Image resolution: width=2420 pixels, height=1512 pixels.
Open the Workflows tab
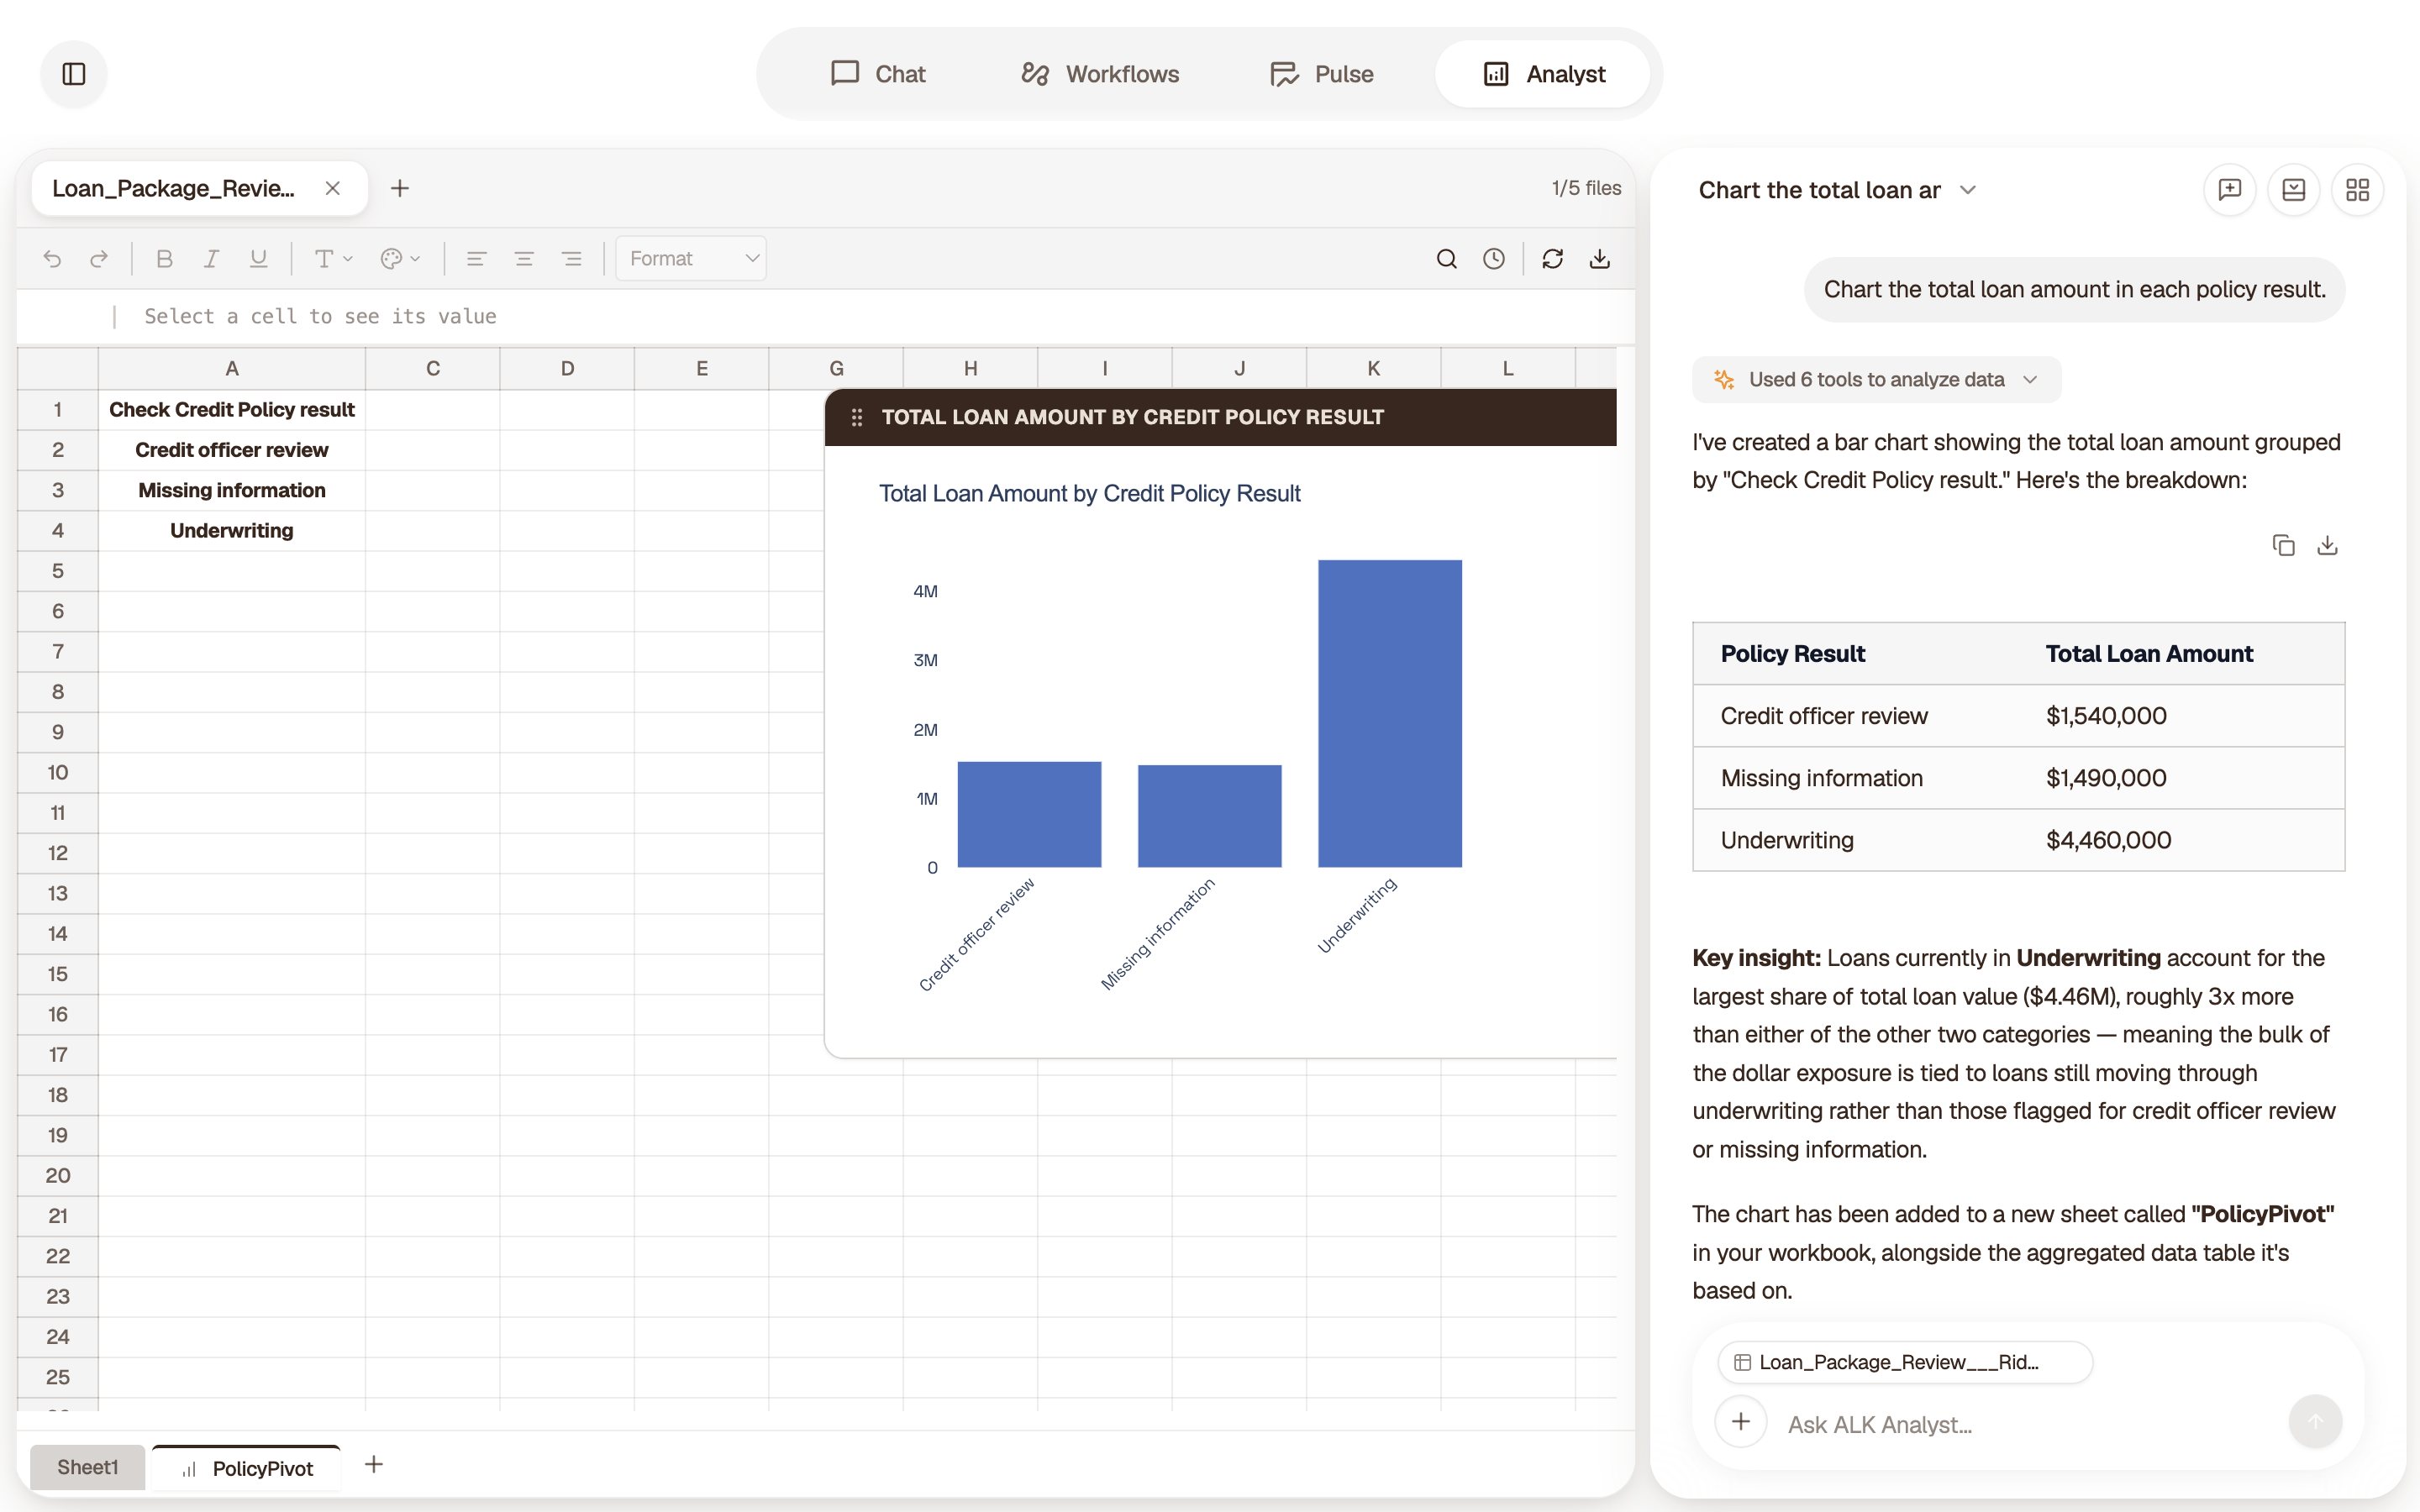coord(1099,74)
